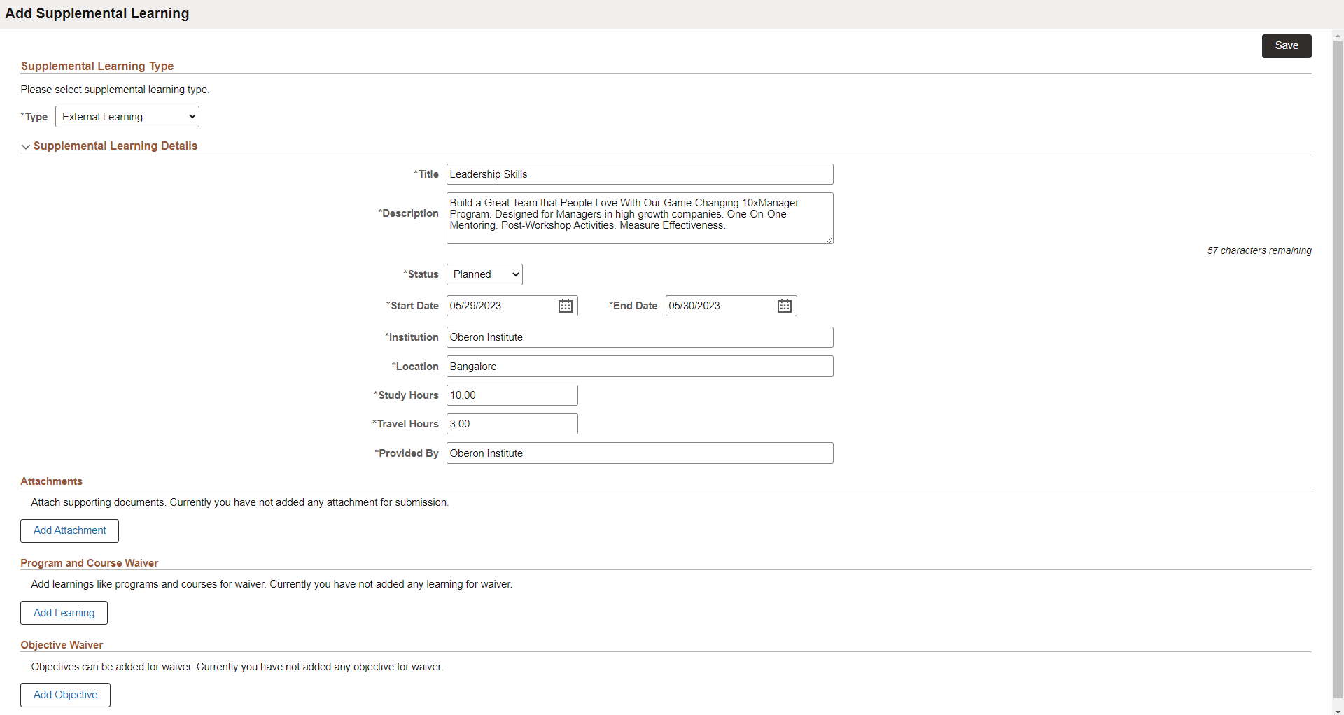Collapse the Supplemental Learning Details section
1344x715 pixels.
coord(26,146)
